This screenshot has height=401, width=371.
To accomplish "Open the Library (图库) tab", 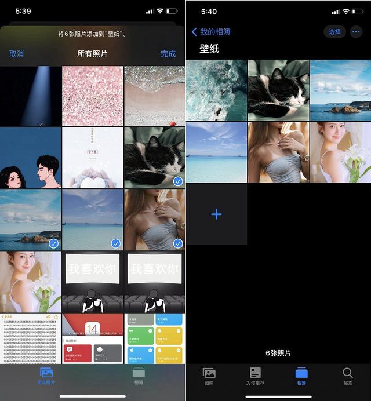I will coord(209,376).
